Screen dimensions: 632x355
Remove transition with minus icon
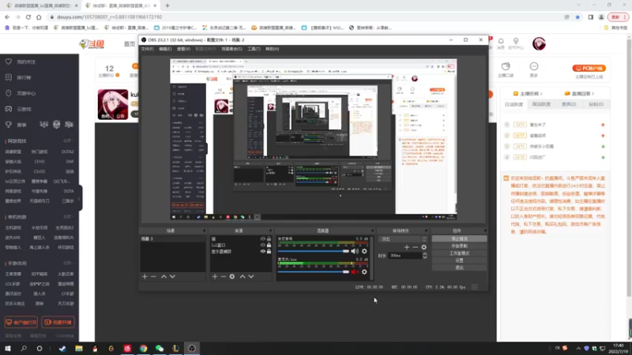416,247
